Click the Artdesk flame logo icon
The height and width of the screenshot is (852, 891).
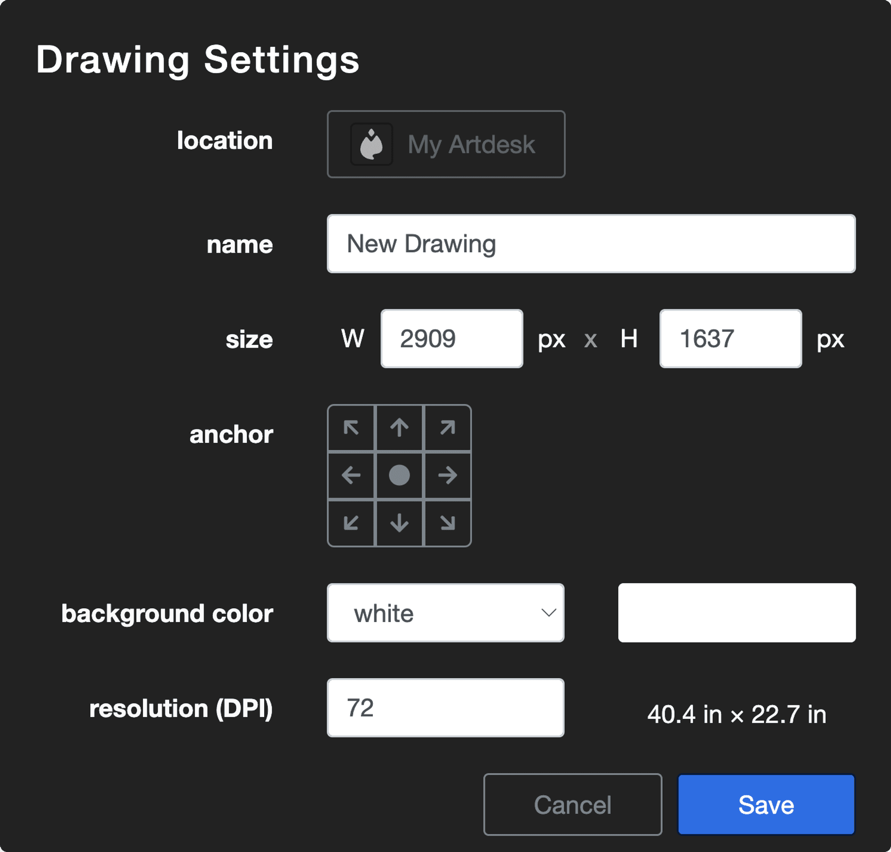pyautogui.click(x=372, y=144)
